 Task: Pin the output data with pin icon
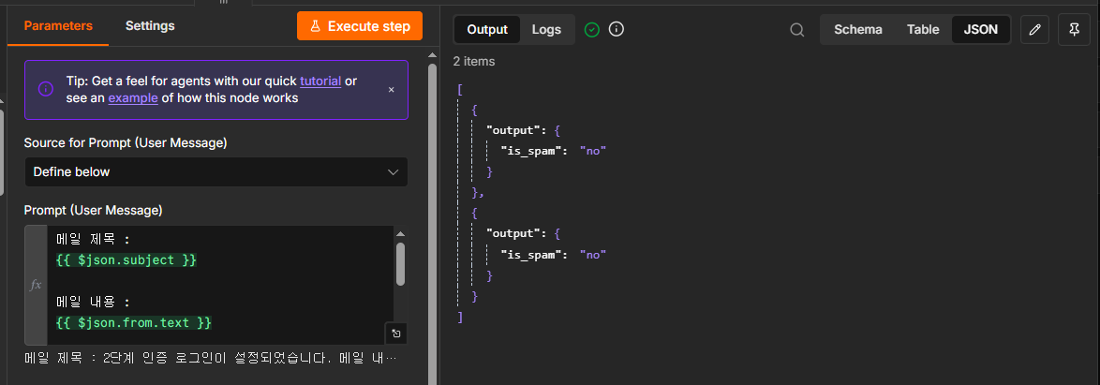(x=1074, y=29)
